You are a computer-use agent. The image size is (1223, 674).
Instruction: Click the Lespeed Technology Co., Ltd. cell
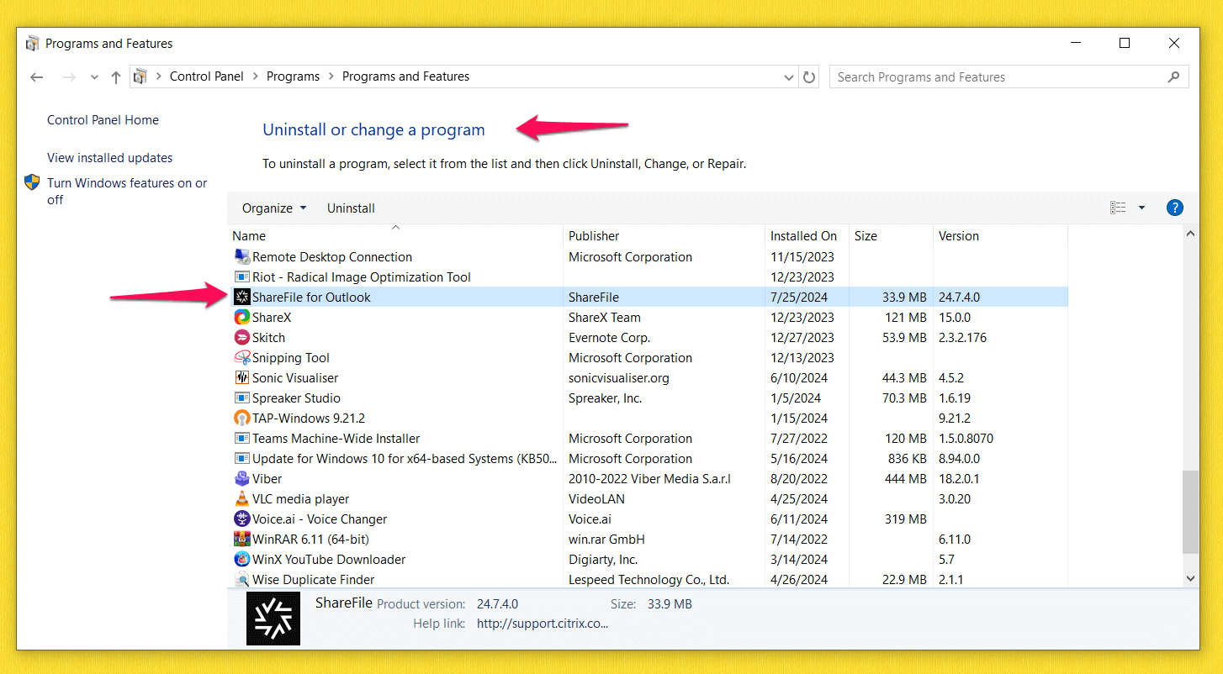pos(649,579)
